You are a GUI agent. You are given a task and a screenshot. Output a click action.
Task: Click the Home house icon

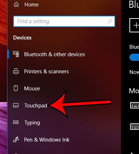(16, 5)
